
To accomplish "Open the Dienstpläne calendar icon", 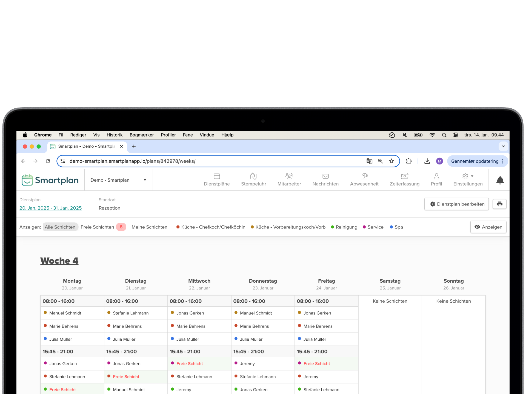I will tap(217, 176).
